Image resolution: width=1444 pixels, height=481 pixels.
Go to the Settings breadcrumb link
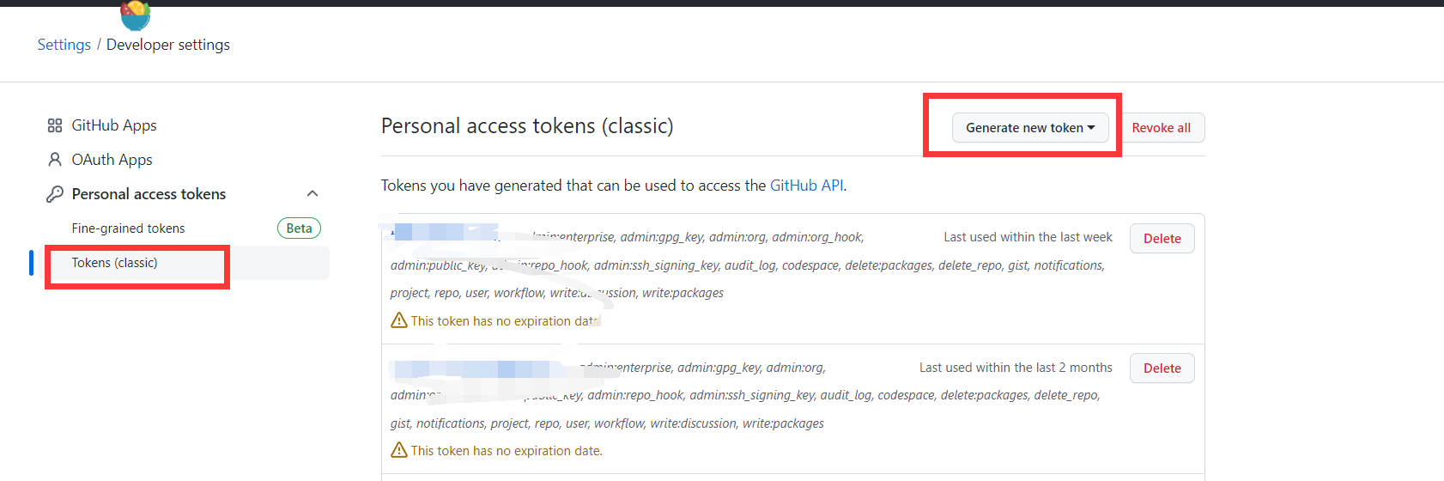point(64,45)
